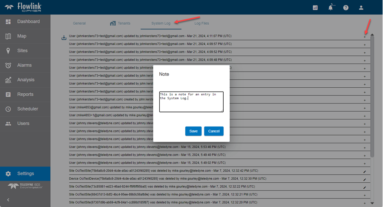383x207 pixels.
Task: Open the user account profile icon
Action: click(x=361, y=8)
